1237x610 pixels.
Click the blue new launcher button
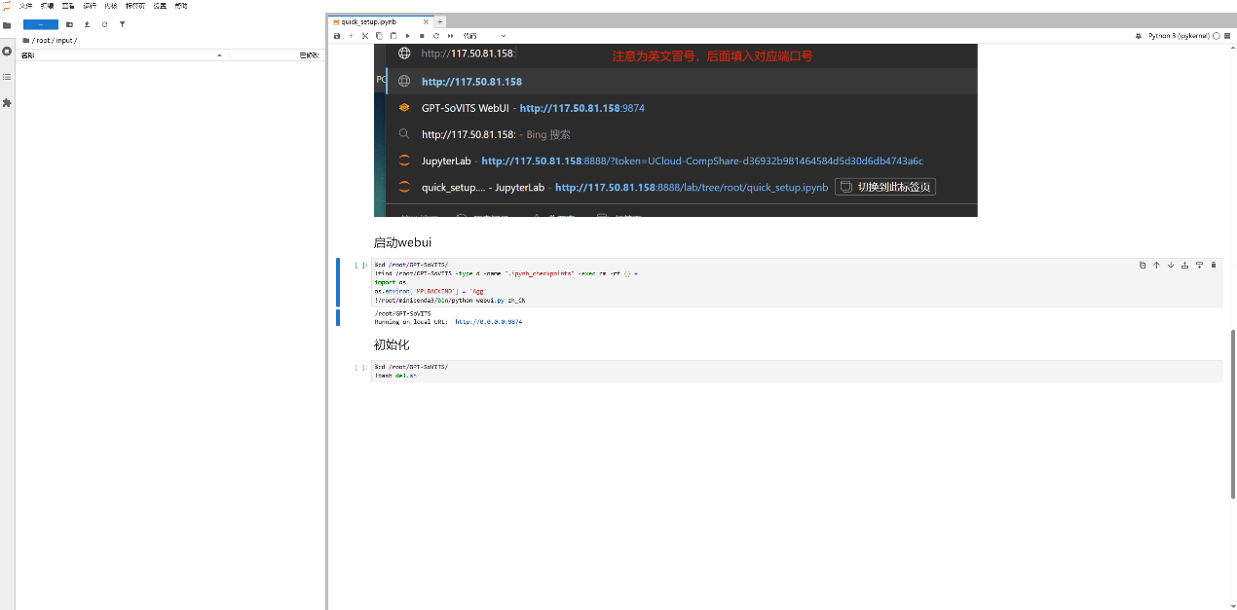[40, 24]
